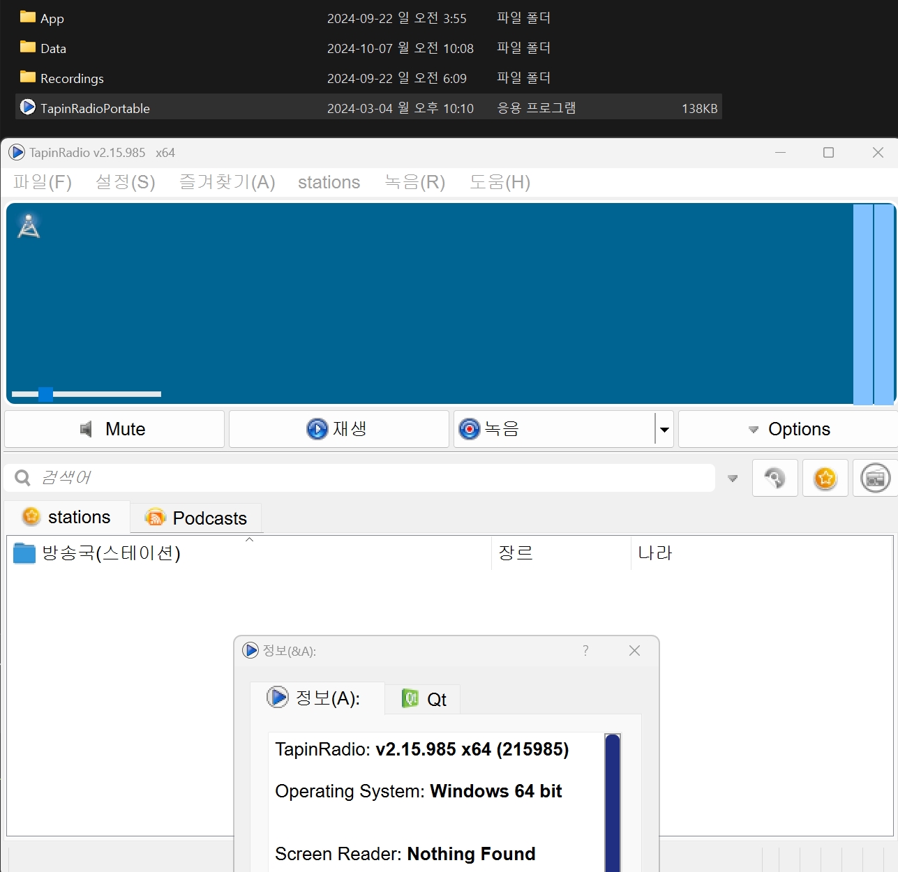This screenshot has height=872, width=898.
Task: Open favorites with the star icon
Action: pyautogui.click(x=825, y=478)
